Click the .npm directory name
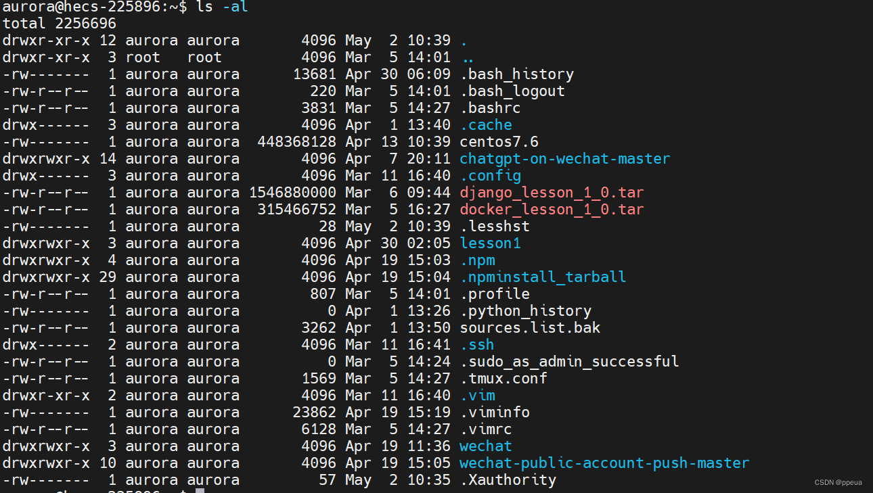The width and height of the screenshot is (873, 493). (x=477, y=260)
